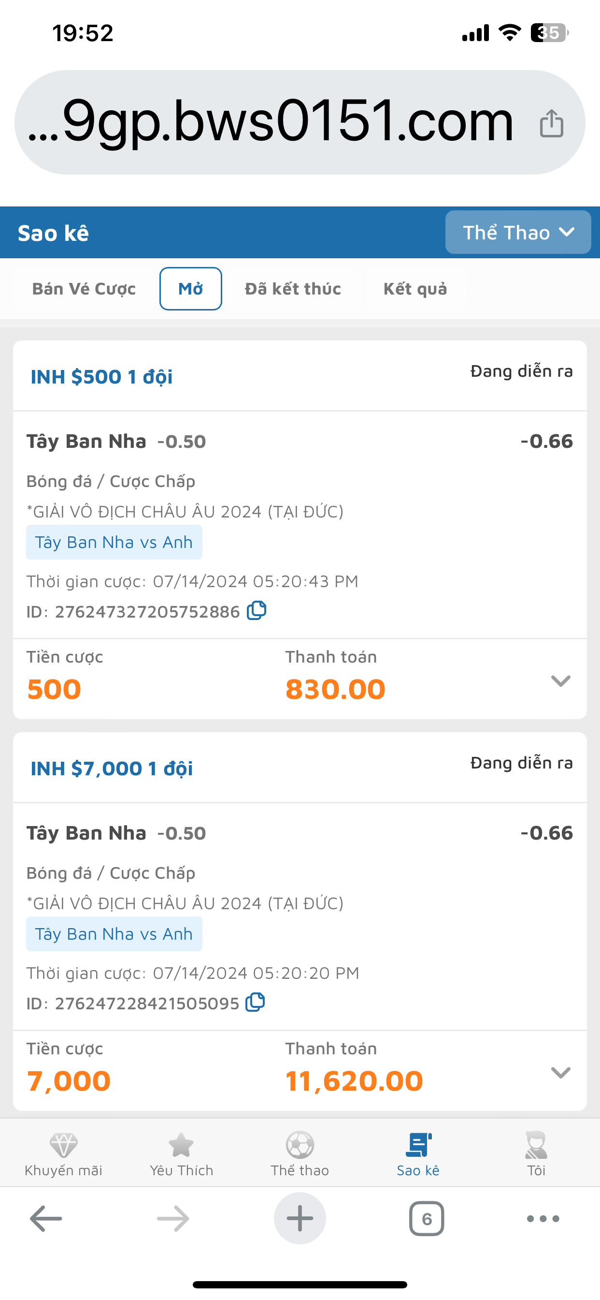Viewport: 600px width, 1300px height.
Task: Expand the $500 bet details chevron
Action: pos(561,681)
